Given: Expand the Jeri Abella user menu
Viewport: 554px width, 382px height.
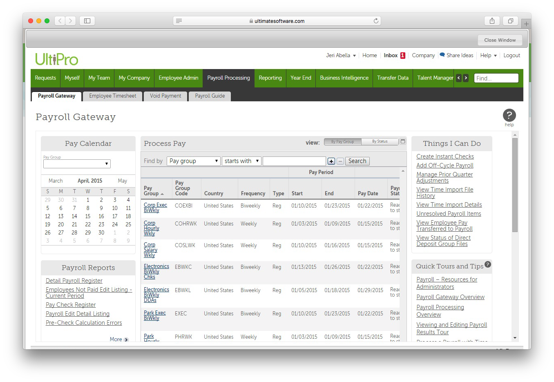Looking at the screenshot, I should (x=341, y=56).
